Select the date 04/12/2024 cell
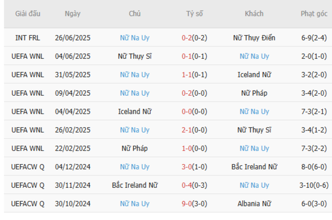This screenshot has width=332, height=220. [73, 167]
